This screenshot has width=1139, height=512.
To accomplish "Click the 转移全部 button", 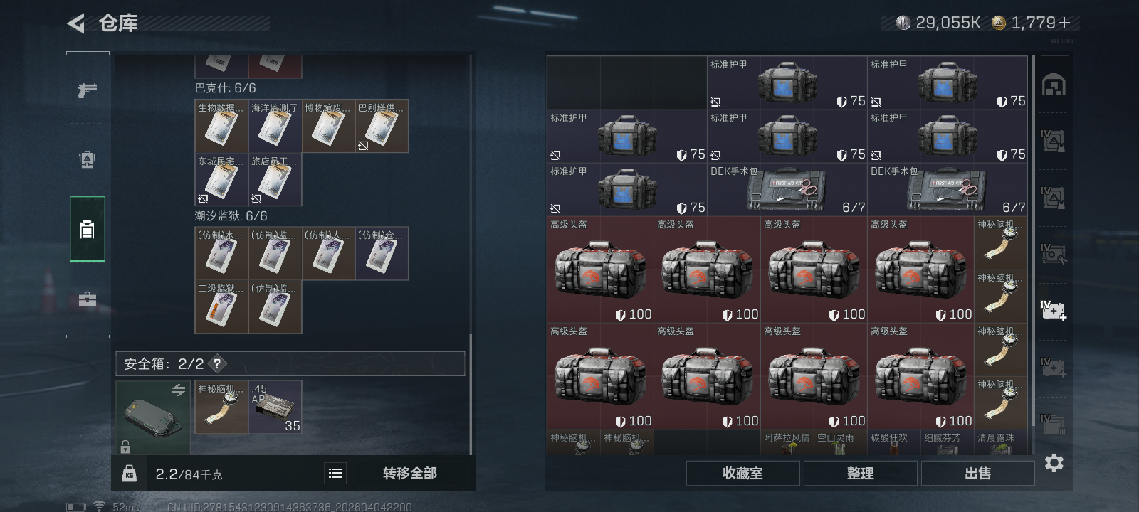I will (409, 473).
